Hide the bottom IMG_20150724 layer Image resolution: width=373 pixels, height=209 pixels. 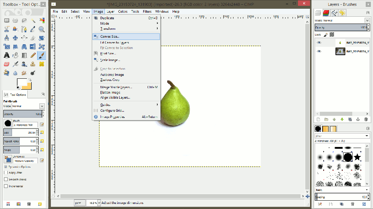coord(319,51)
